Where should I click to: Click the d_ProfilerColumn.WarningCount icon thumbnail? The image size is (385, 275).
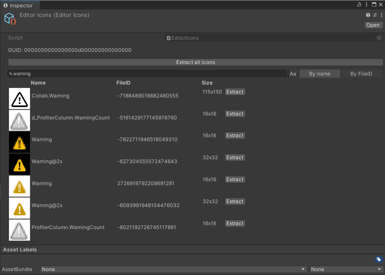(x=19, y=120)
